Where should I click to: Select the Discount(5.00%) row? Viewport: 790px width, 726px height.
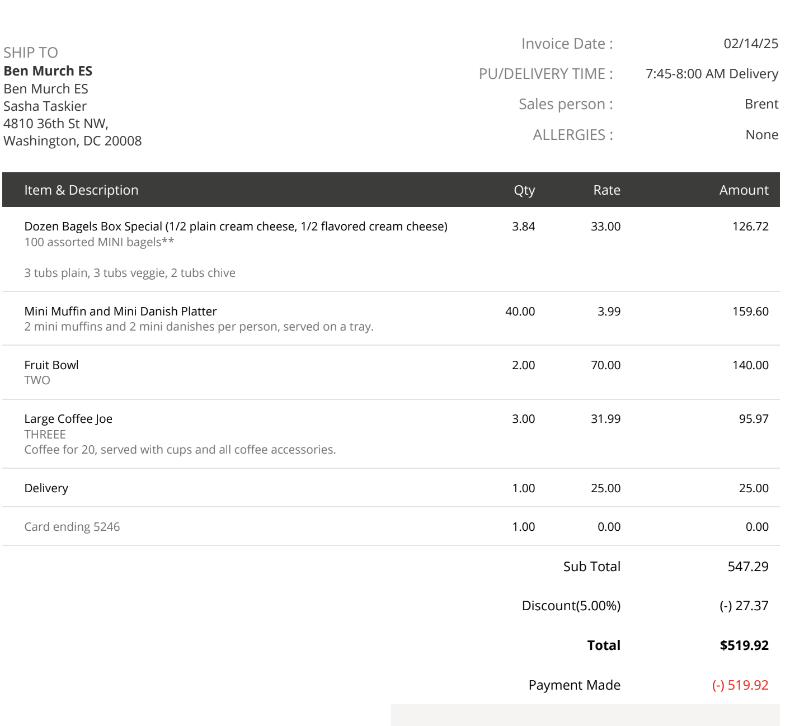point(571,605)
